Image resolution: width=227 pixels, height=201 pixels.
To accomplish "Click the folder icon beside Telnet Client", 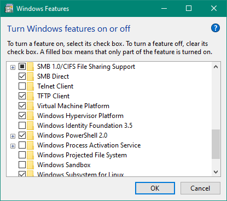I will 31,86.
